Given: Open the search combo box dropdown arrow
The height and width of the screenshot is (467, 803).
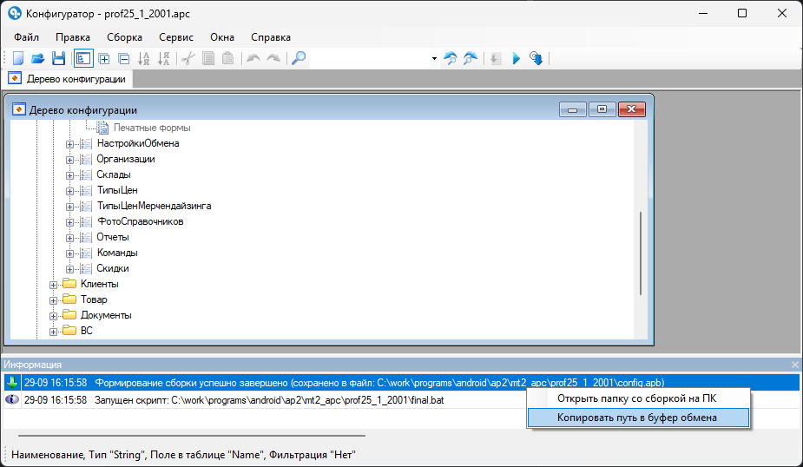Looking at the screenshot, I should coord(434,59).
